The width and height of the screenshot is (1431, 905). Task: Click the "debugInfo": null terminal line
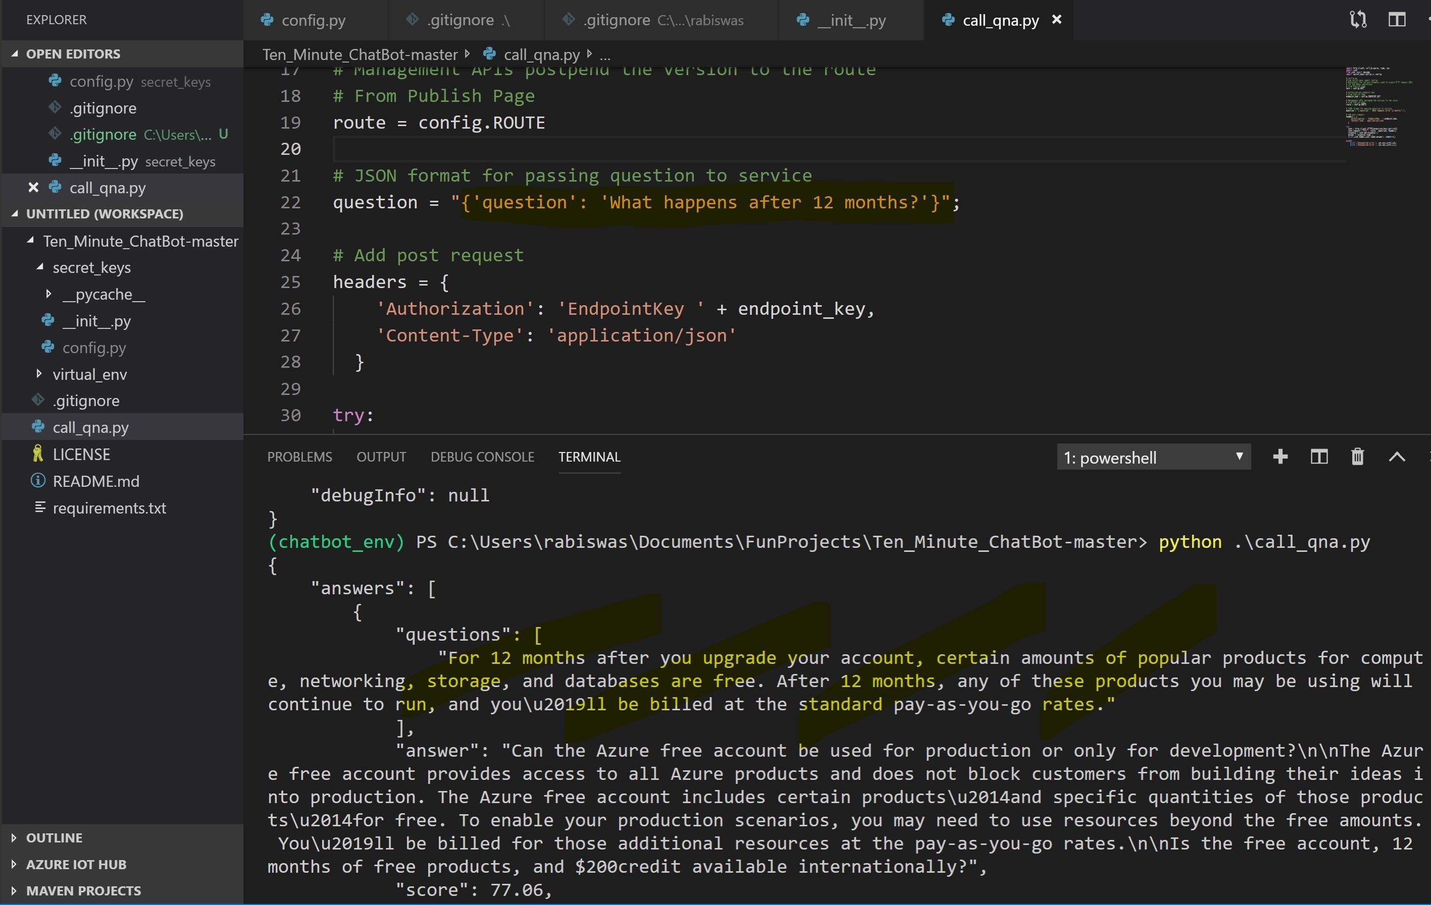tap(400, 495)
